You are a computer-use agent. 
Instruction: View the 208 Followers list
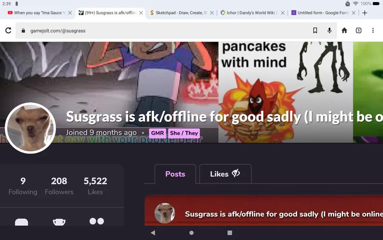click(59, 186)
